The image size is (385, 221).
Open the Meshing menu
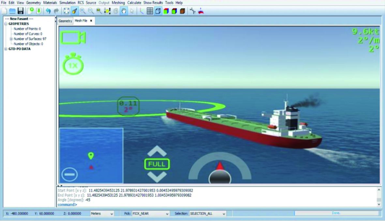click(x=118, y=3)
